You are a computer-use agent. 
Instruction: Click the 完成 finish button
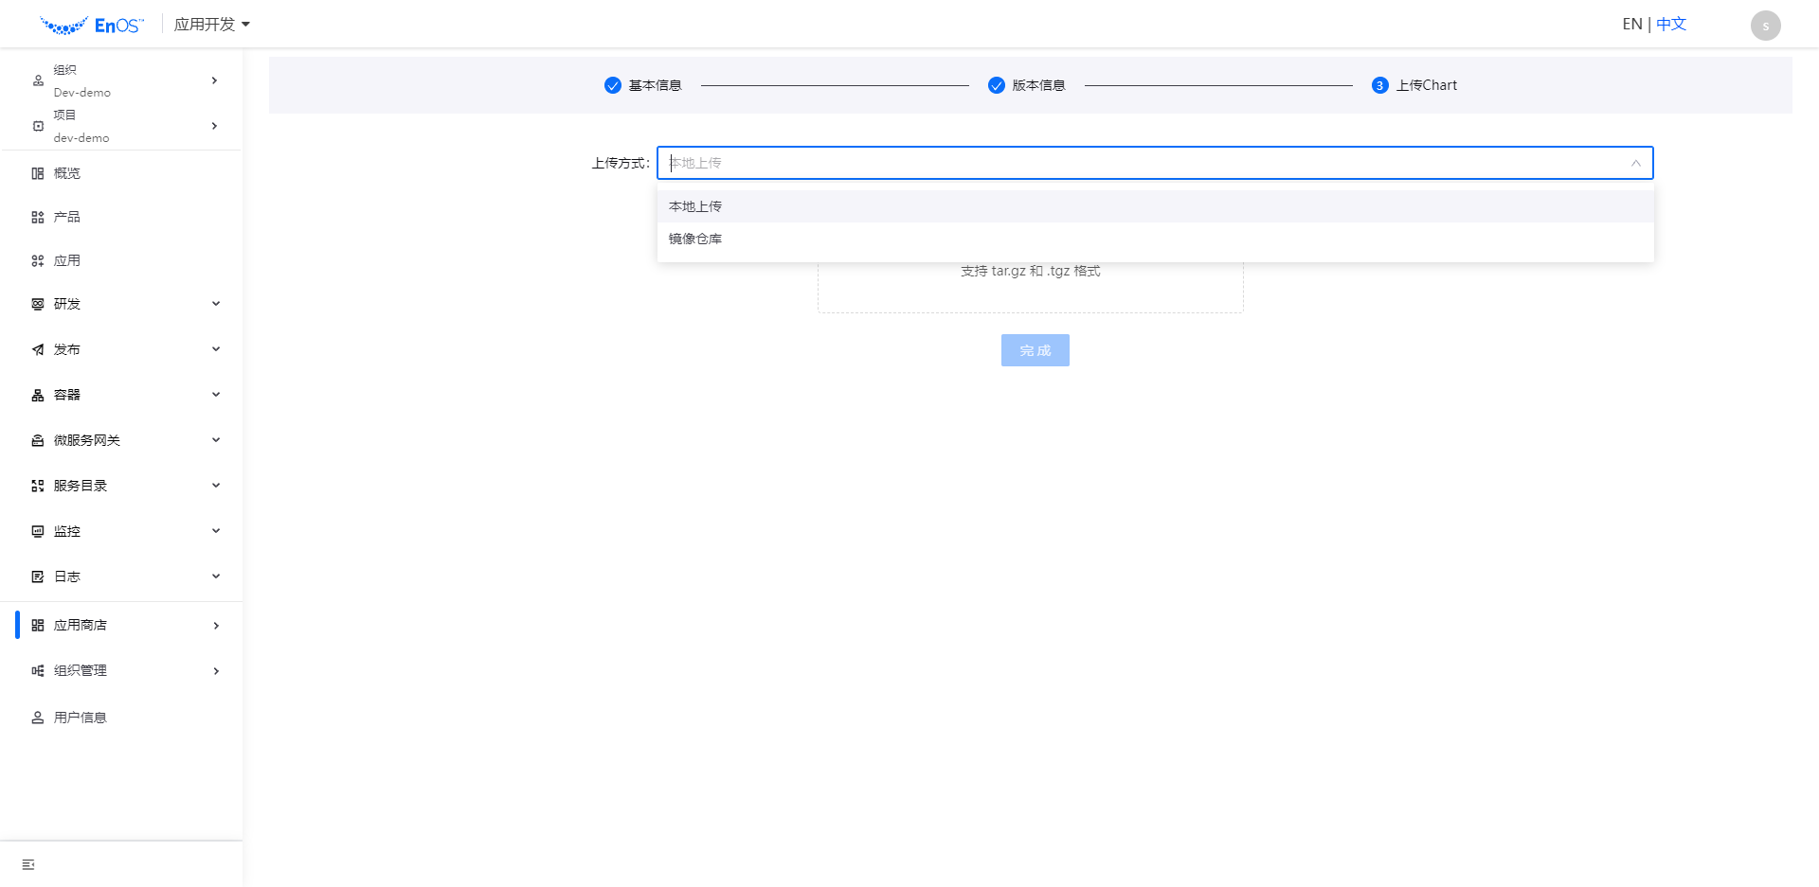coord(1035,350)
